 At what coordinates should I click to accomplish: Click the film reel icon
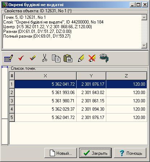[104, 58]
